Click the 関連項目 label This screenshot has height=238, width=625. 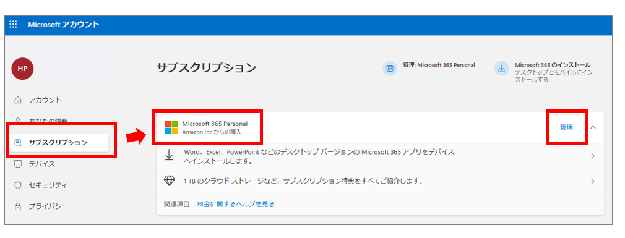(177, 204)
